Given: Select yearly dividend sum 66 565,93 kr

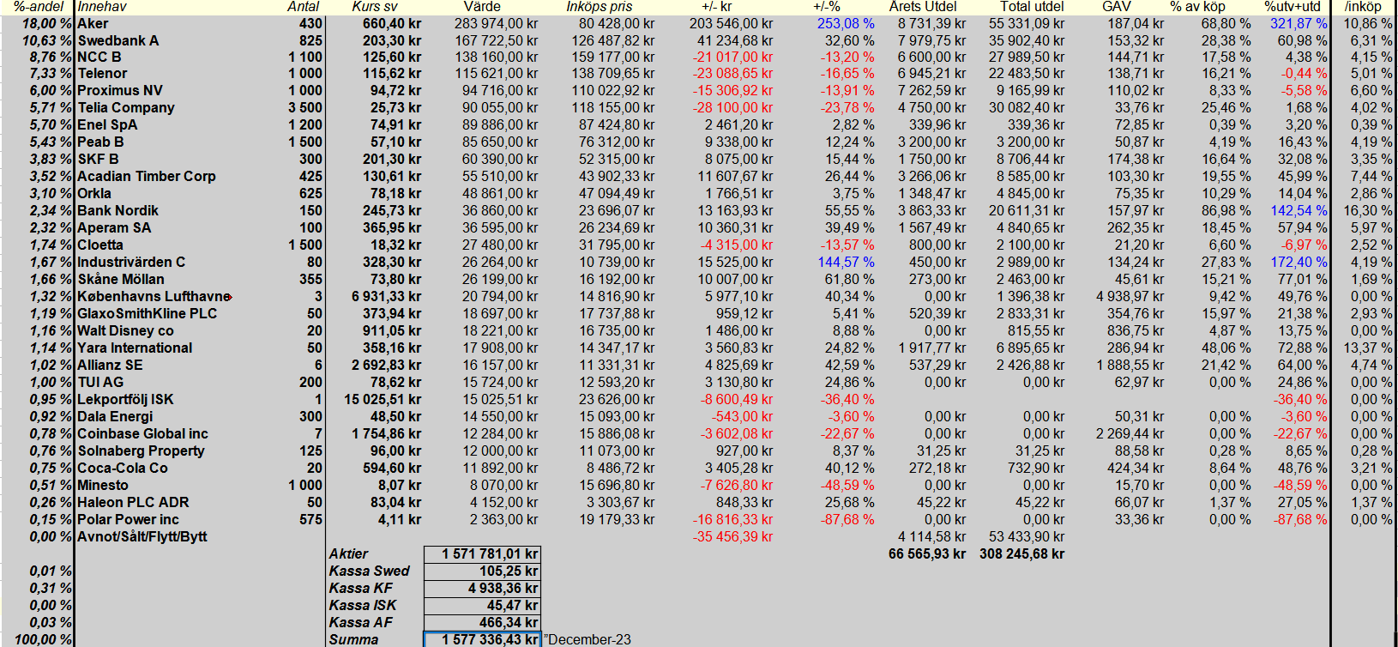Looking at the screenshot, I should coord(928,554).
